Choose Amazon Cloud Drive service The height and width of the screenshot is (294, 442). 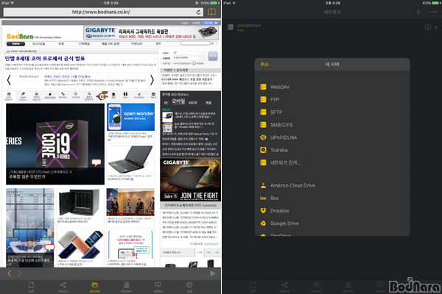332,185
